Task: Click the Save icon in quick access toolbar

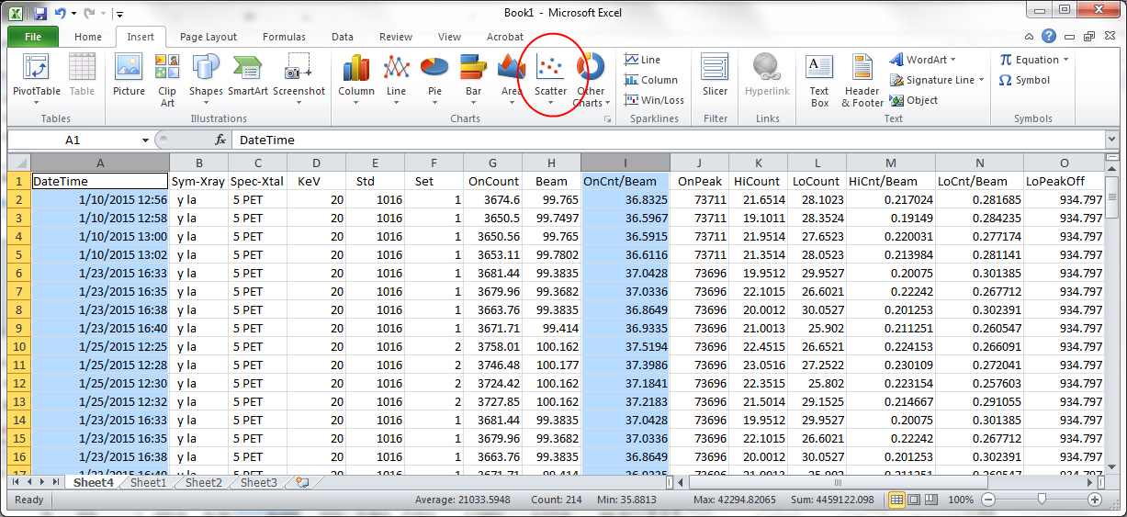Action: (x=39, y=14)
